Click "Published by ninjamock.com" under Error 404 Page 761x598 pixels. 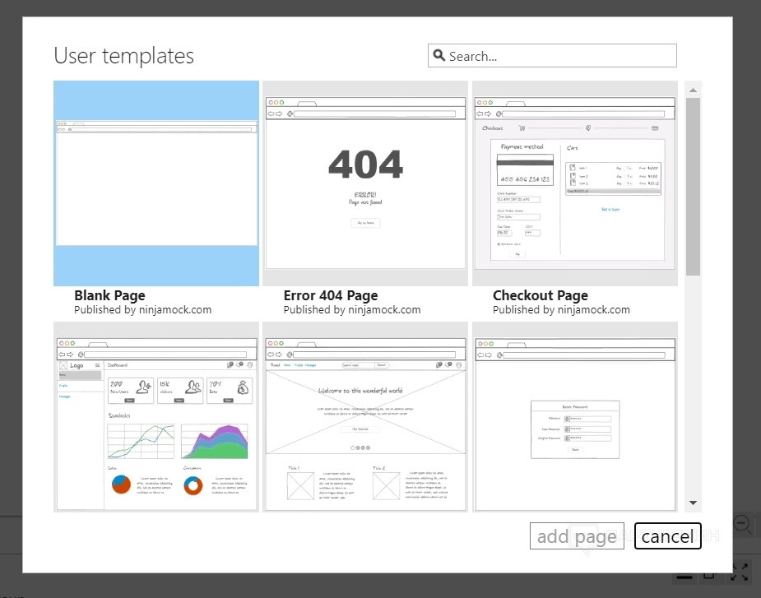point(352,309)
